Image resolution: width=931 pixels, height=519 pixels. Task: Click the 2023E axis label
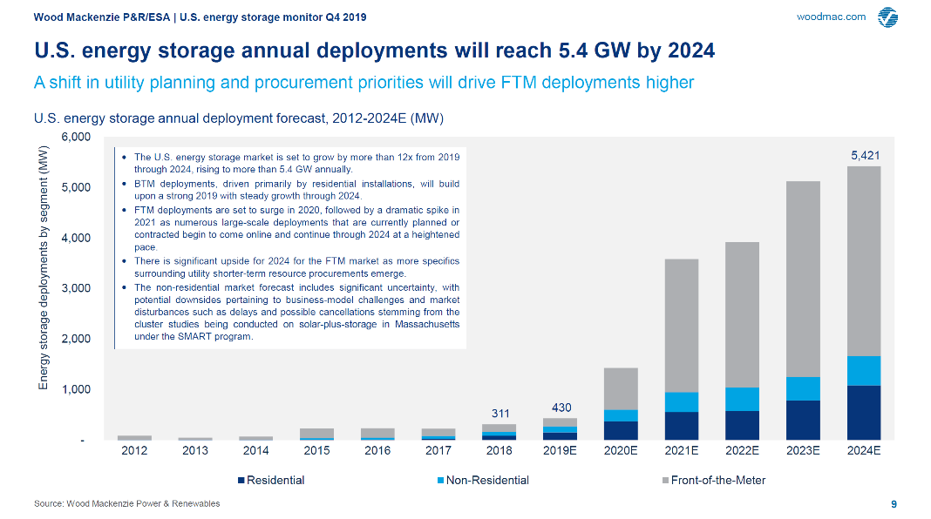click(804, 451)
